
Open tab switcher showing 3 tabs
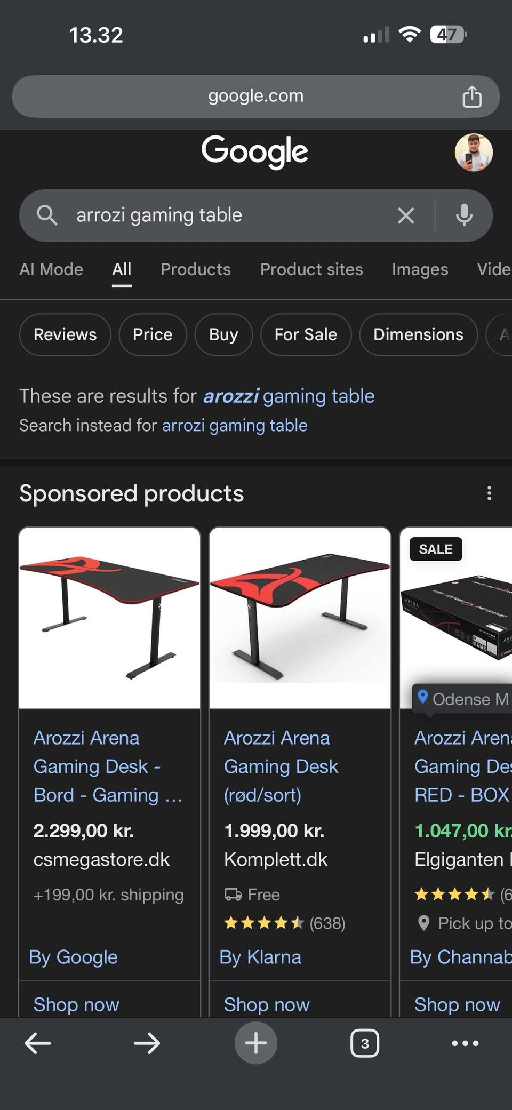[365, 1043]
